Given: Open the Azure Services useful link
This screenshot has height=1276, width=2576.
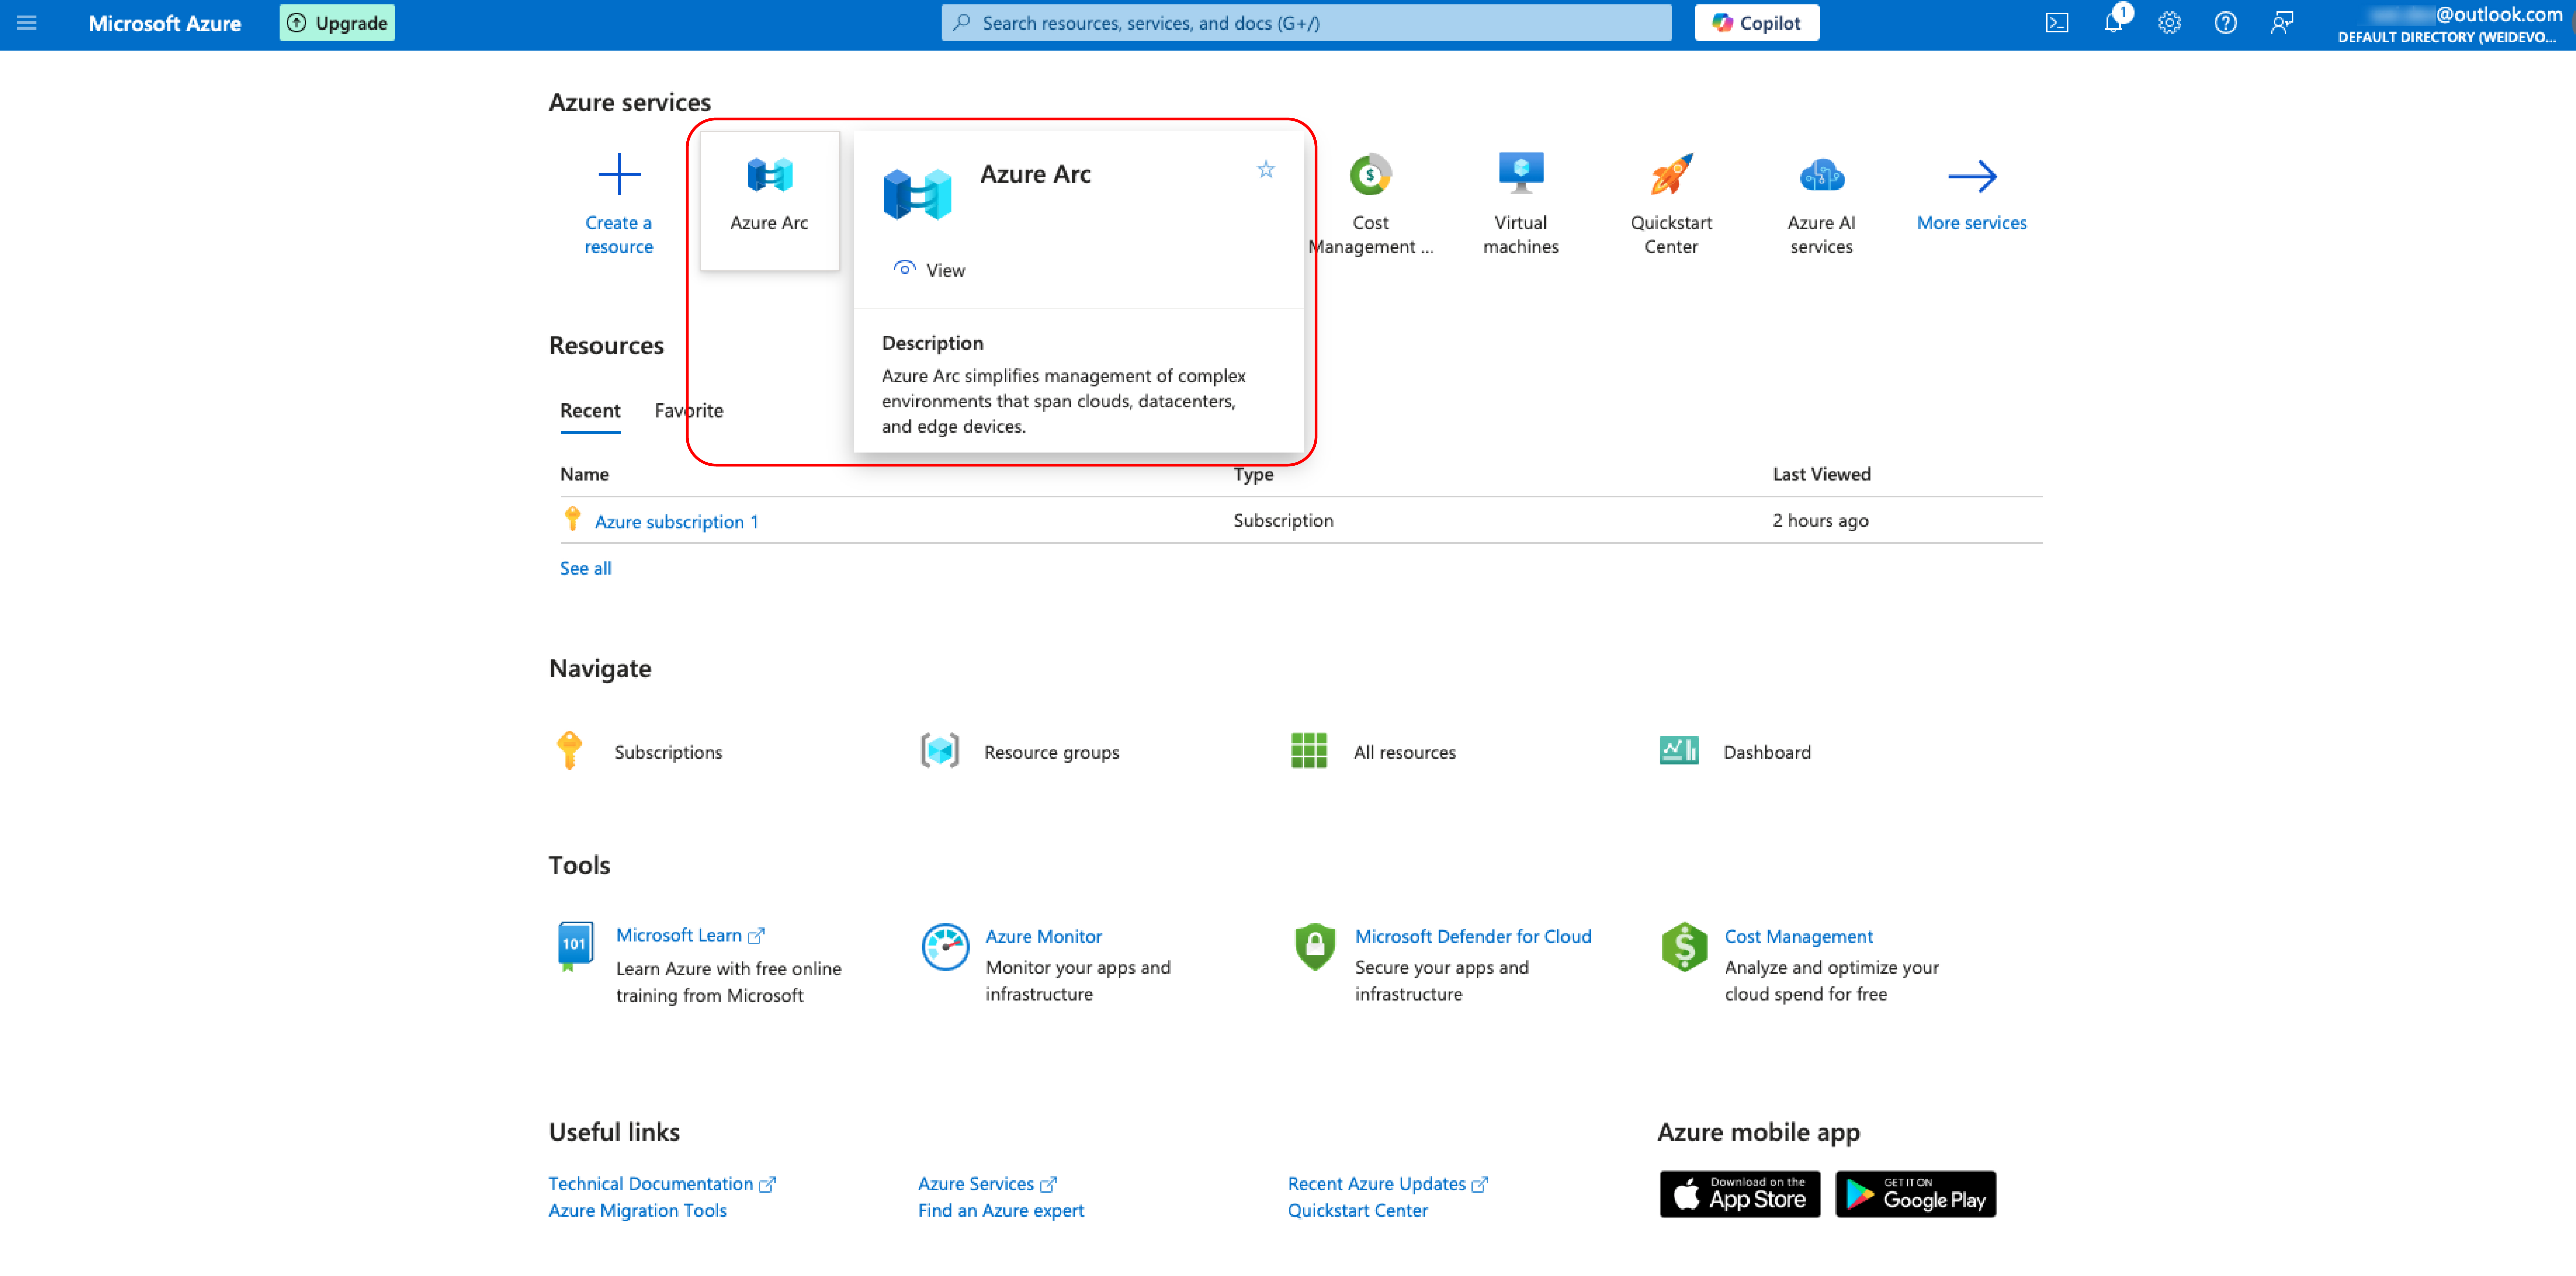Looking at the screenshot, I should [x=987, y=1184].
